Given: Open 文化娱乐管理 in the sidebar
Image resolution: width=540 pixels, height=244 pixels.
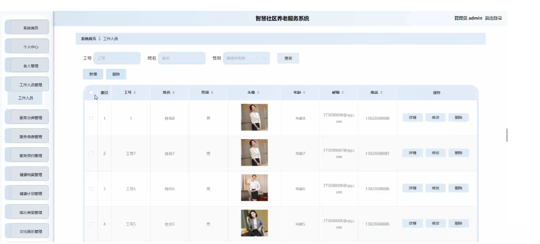Looking at the screenshot, I should tap(27, 231).
